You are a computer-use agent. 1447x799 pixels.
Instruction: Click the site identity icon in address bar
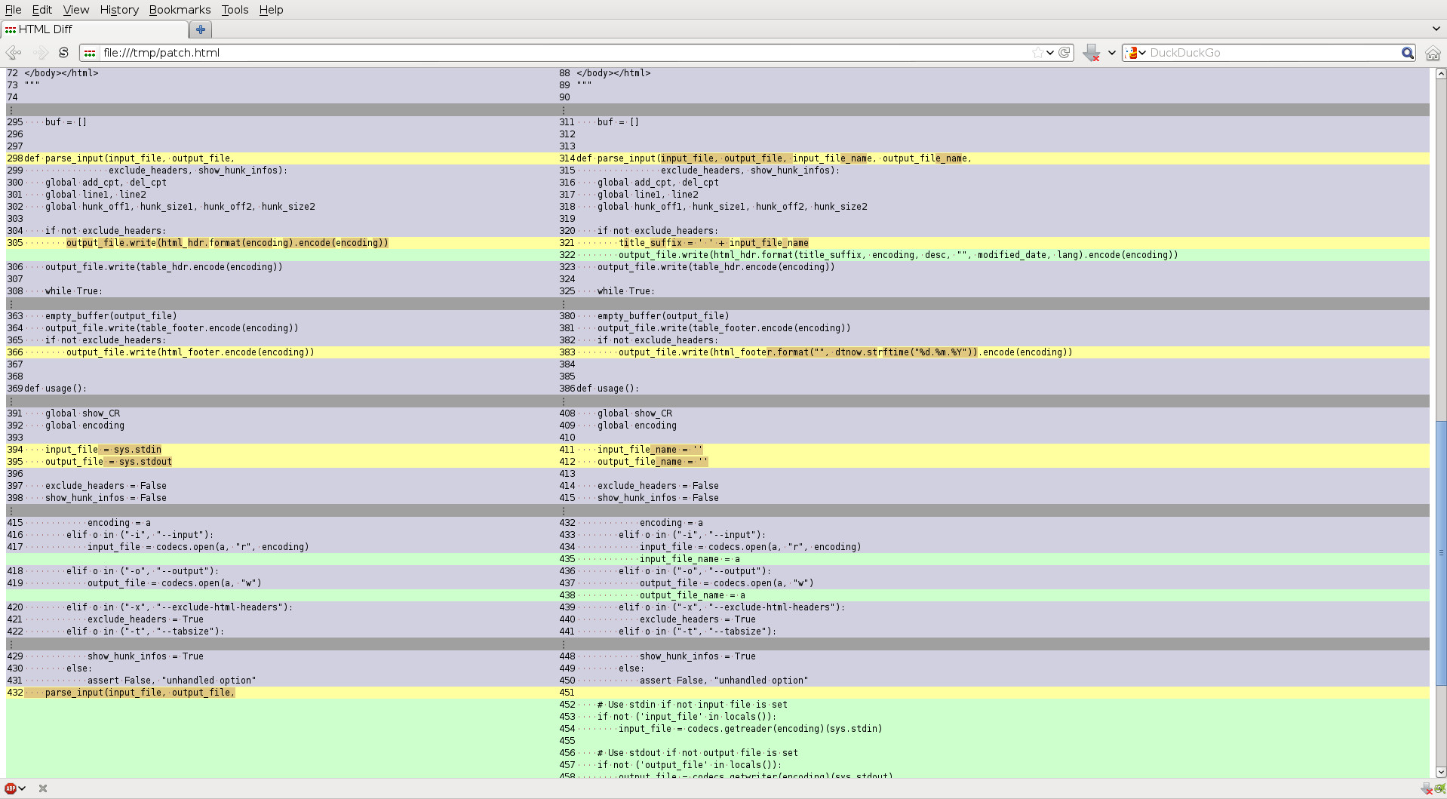pos(89,53)
